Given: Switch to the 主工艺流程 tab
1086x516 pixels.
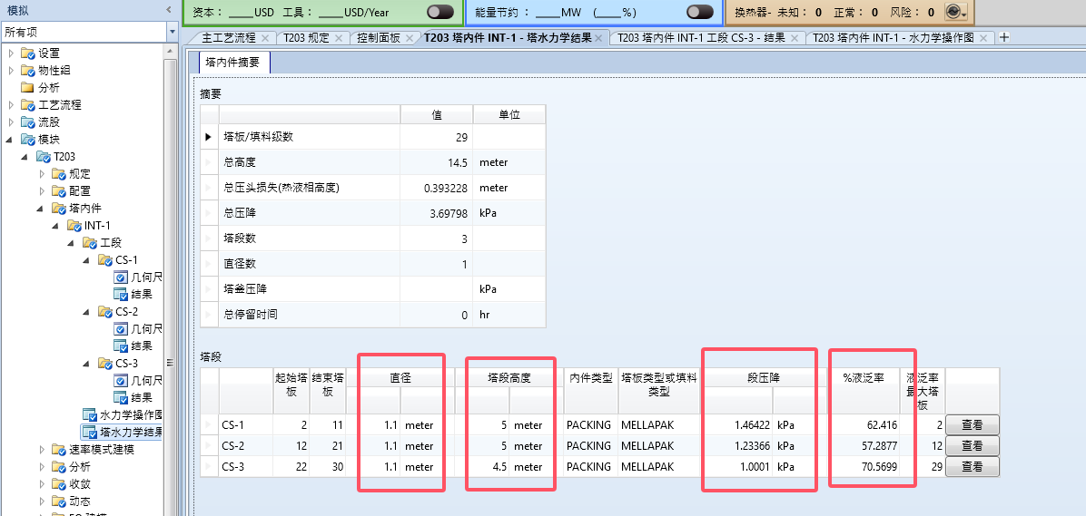Looking at the screenshot, I should 229,38.
